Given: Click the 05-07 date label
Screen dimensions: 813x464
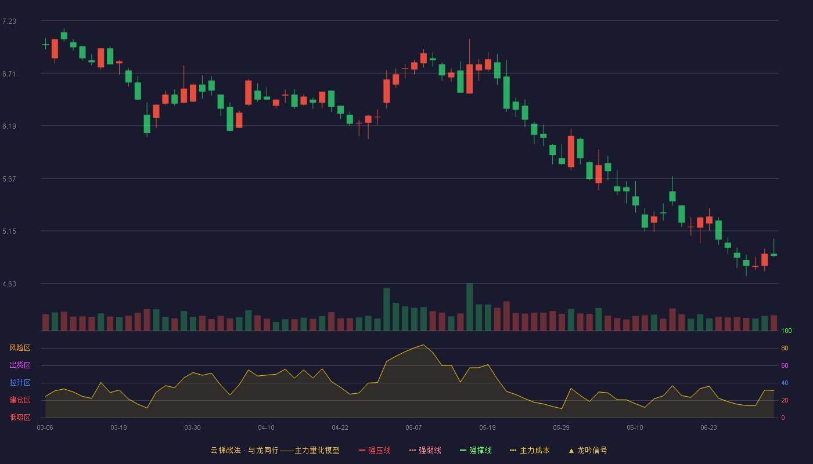Looking at the screenshot, I should (413, 427).
